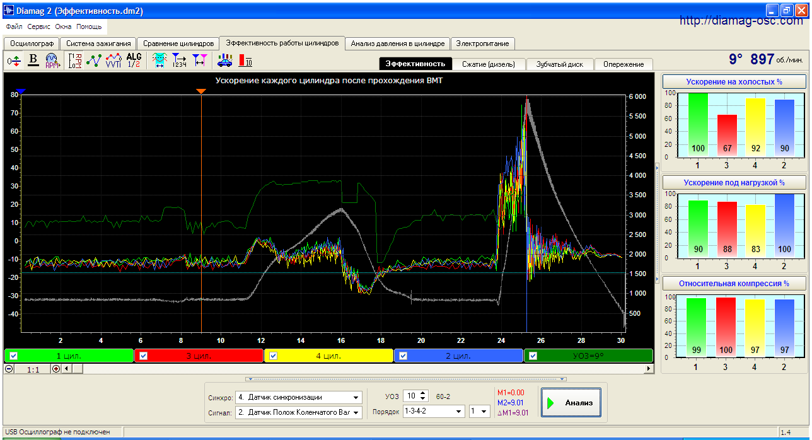Select the Опережение sub-tab
Screen dimensions: 812x440
click(623, 64)
